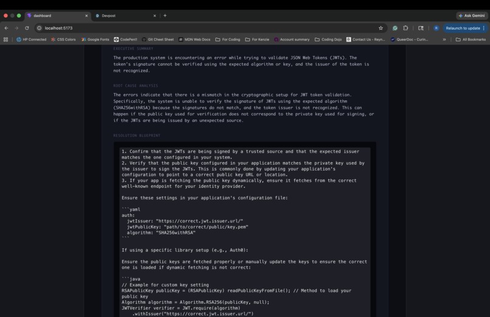490x317 pixels.
Task: Click the Algorithm.RSA256(publicKey, null) line
Action: [x=195, y=302]
